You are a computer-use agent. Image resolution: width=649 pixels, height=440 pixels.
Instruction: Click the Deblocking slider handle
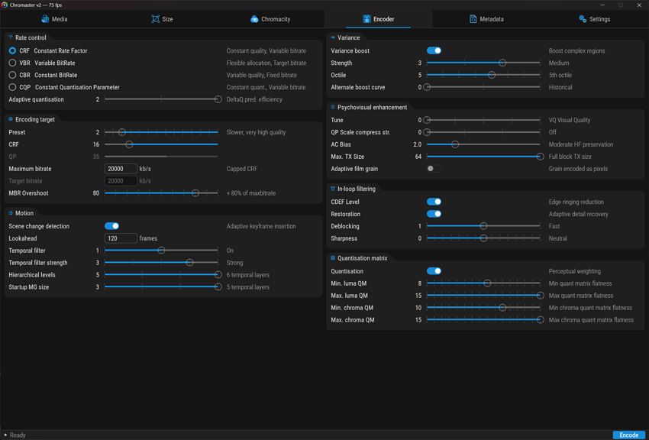483,226
